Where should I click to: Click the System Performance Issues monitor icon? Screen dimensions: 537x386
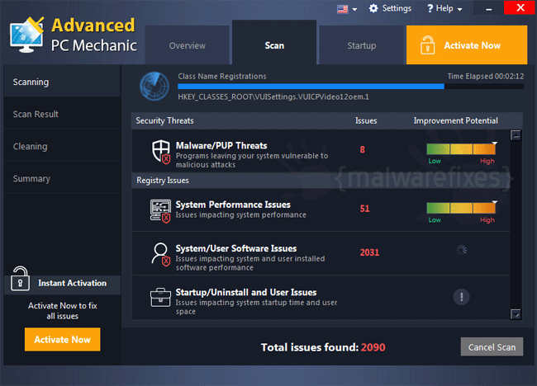[160, 211]
